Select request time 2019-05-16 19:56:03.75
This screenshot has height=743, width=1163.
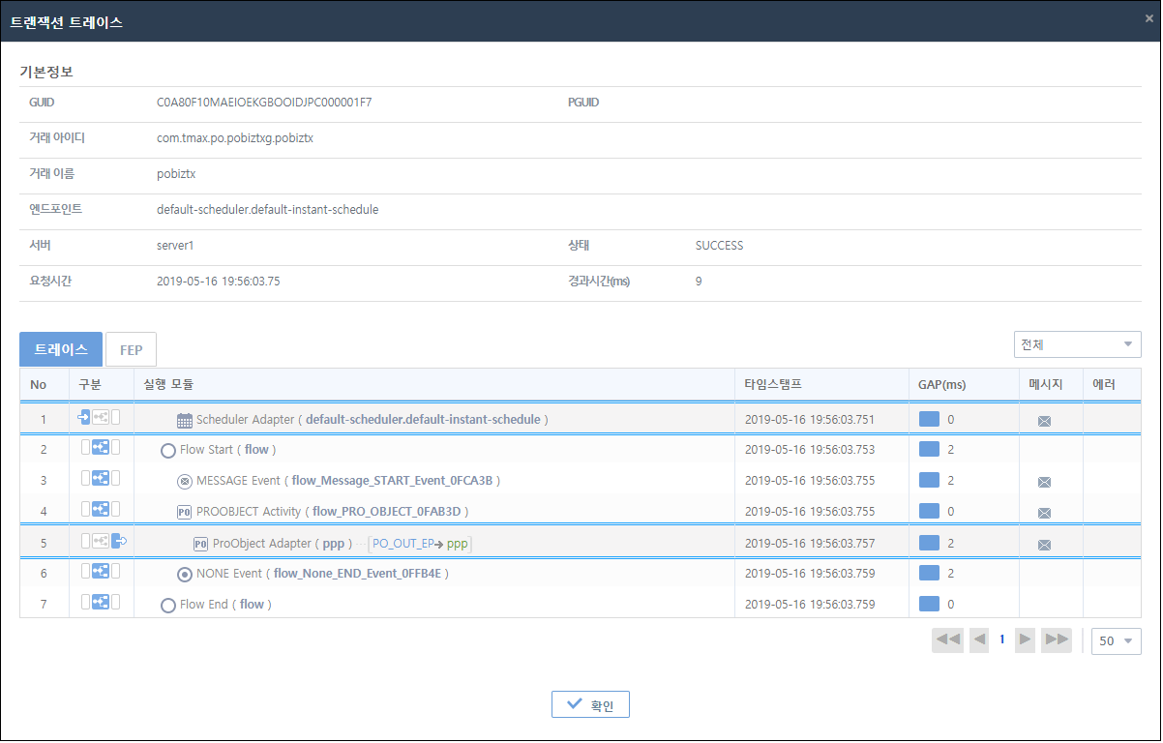click(x=219, y=282)
